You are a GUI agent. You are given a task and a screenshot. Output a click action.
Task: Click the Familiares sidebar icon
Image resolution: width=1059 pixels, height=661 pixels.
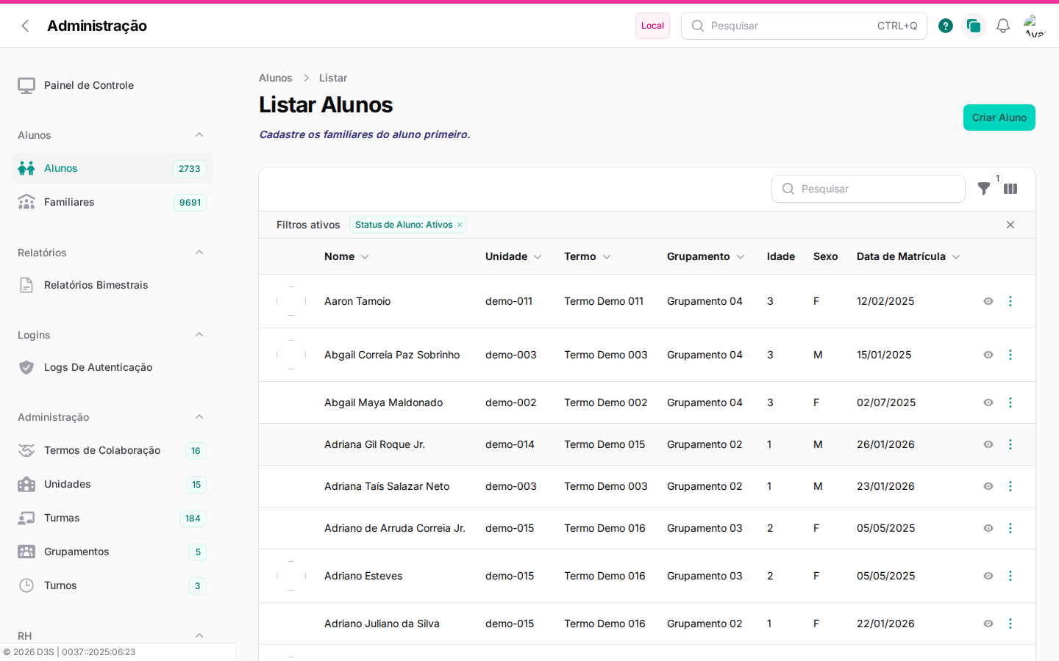coord(26,202)
